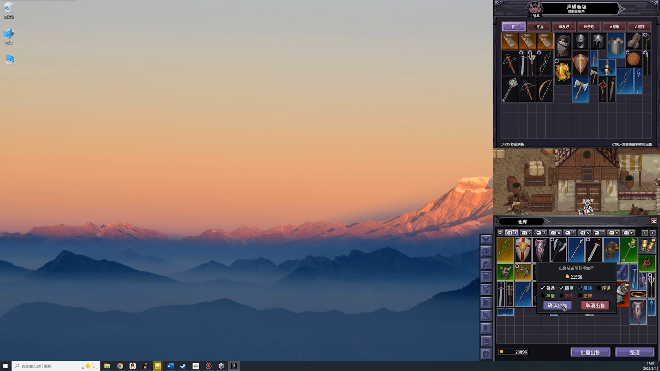Click the anvil forge sidebar icon
This screenshot has width=660, height=371.
tap(486, 290)
